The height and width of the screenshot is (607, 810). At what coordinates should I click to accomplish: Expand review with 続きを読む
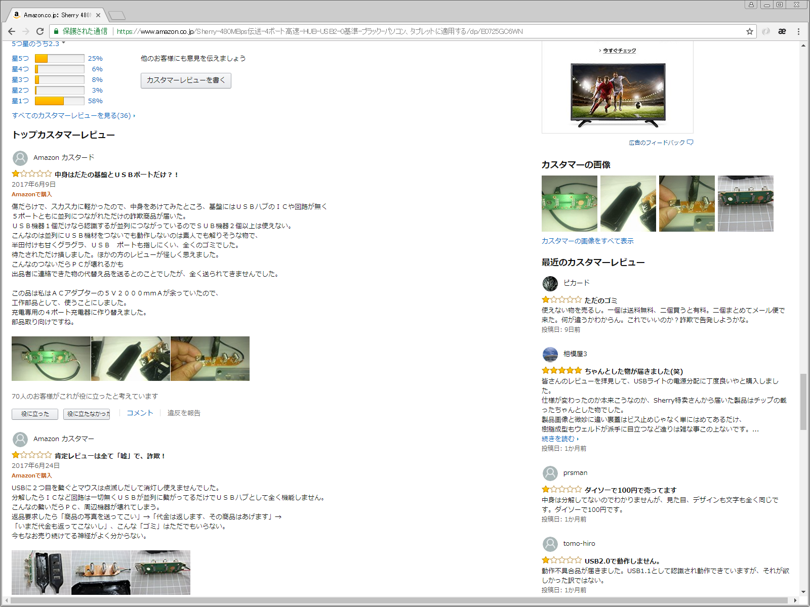pos(560,439)
